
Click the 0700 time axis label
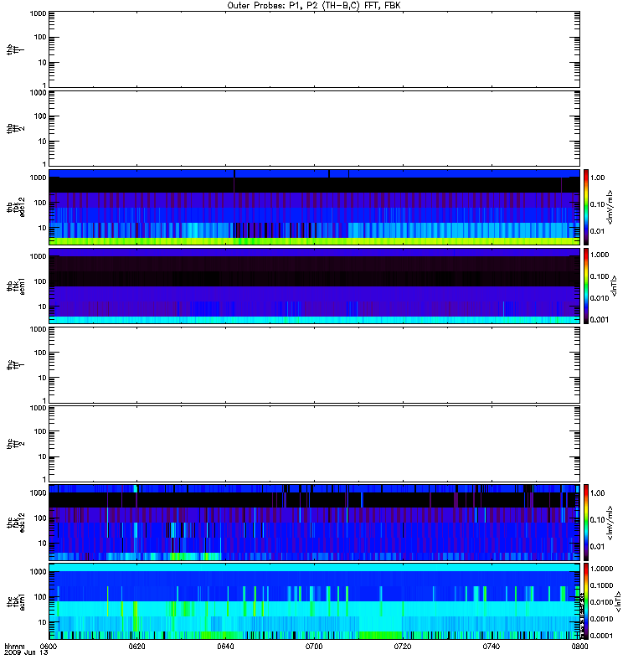tap(314, 647)
